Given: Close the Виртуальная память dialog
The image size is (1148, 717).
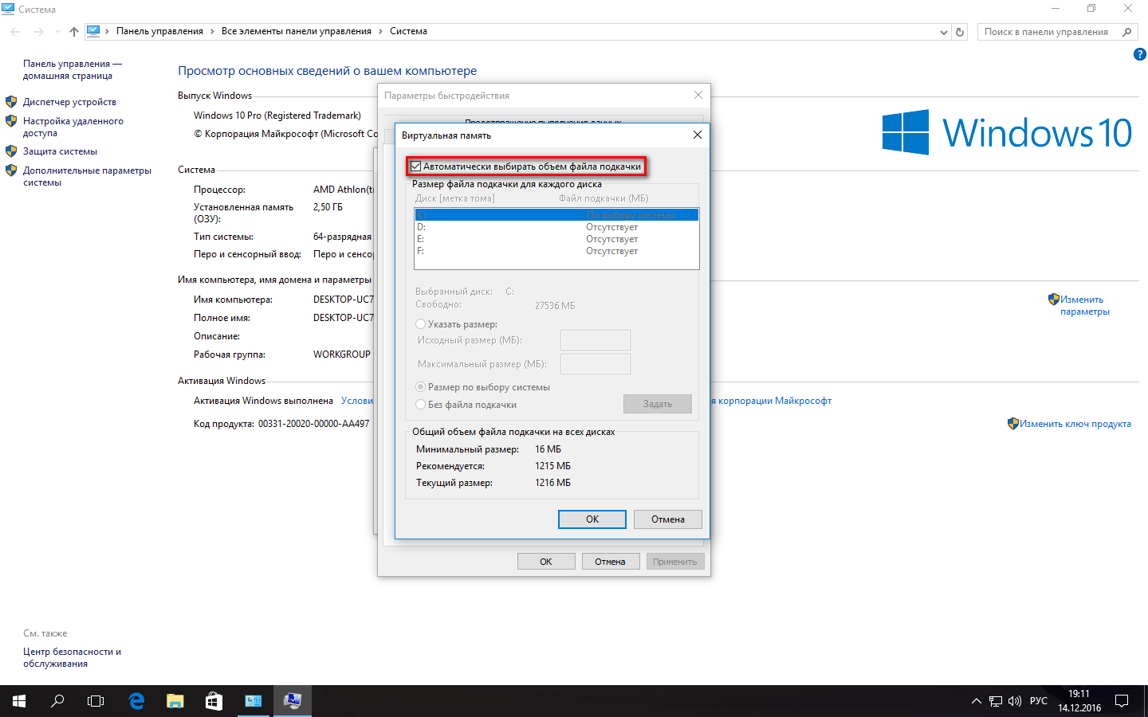Looking at the screenshot, I should (698, 135).
